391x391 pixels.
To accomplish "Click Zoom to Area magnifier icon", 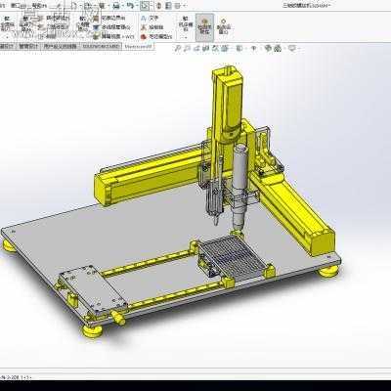I will (187, 49).
